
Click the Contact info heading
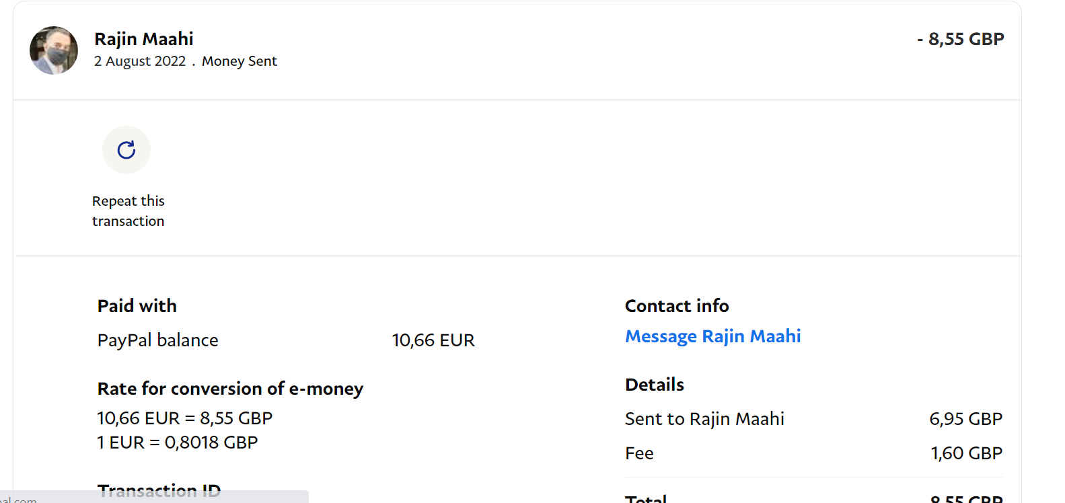[x=677, y=306]
